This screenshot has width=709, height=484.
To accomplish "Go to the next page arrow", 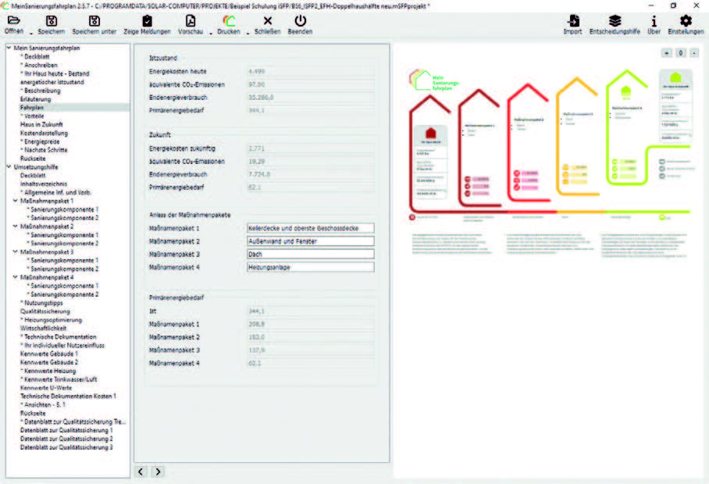I will 158,472.
